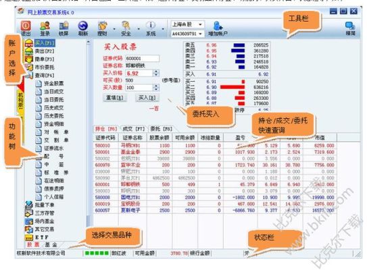Screen dimensions: 367x270
Task: Click the 锁屏 lock screen icon
Action: click(x=64, y=26)
